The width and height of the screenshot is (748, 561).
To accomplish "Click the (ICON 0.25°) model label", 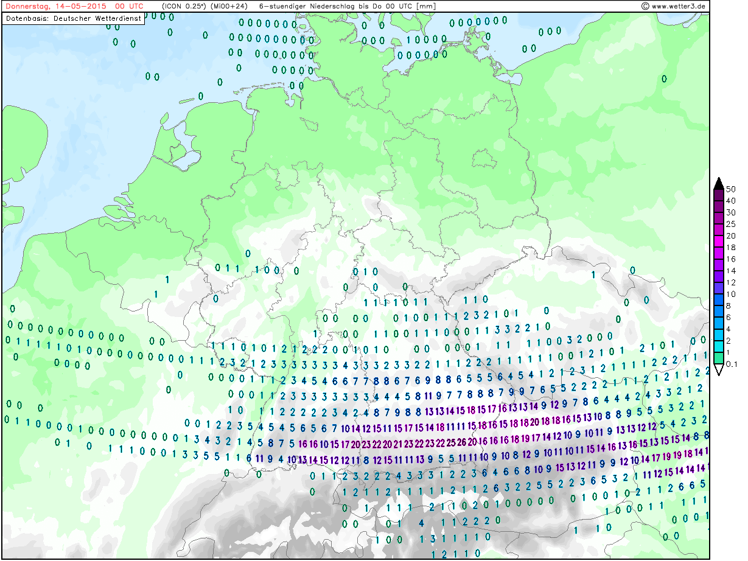I will coord(183,6).
